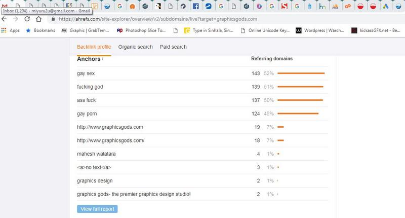
Task: Select anchor http://www.graphicsgods.com without trailing slash
Action: (x=110, y=127)
